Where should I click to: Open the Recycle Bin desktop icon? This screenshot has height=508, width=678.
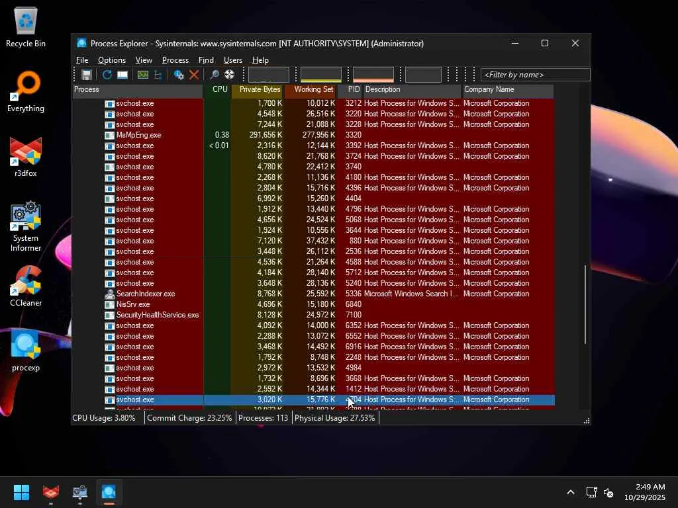(x=26, y=26)
